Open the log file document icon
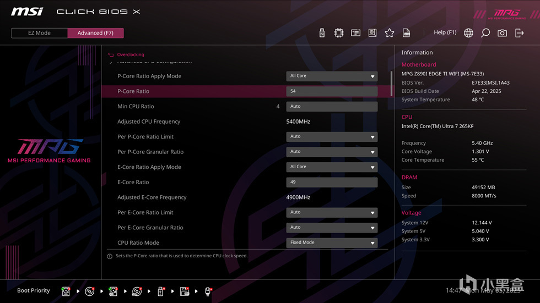This screenshot has width=540, height=303. coord(406,32)
